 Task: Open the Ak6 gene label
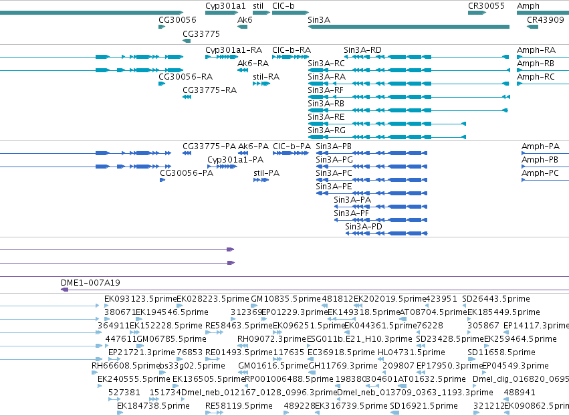(x=245, y=19)
